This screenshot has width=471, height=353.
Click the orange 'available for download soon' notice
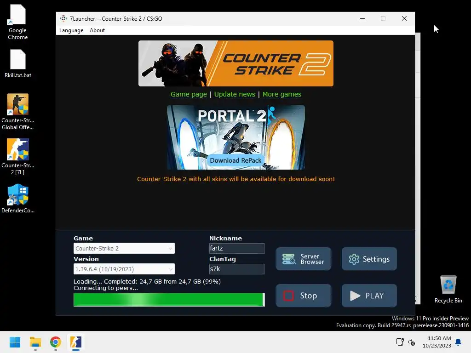point(236,179)
